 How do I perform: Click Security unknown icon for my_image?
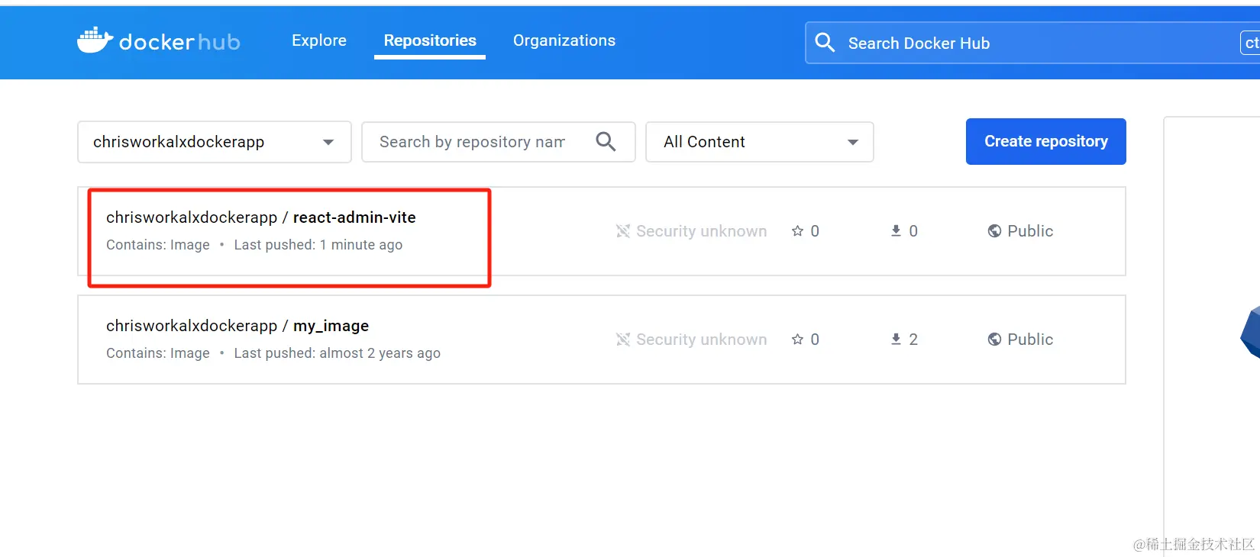[x=623, y=339]
